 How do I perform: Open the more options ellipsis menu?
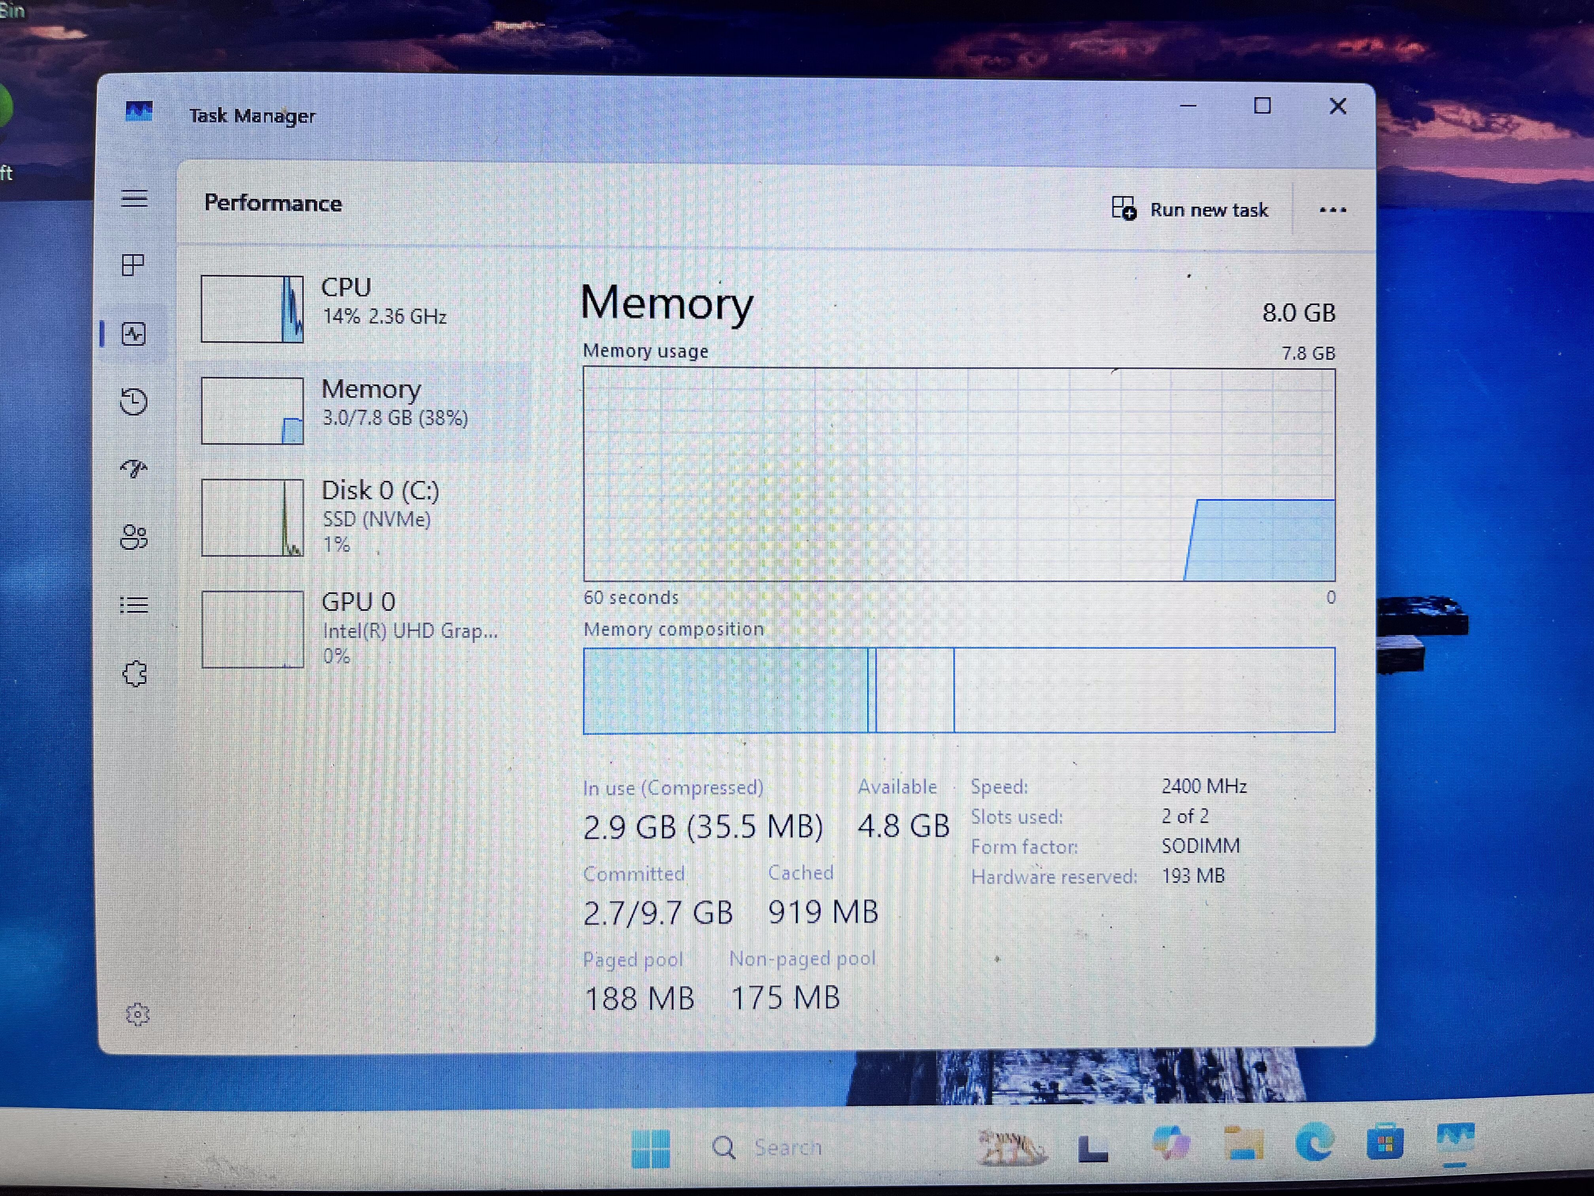(x=1332, y=210)
